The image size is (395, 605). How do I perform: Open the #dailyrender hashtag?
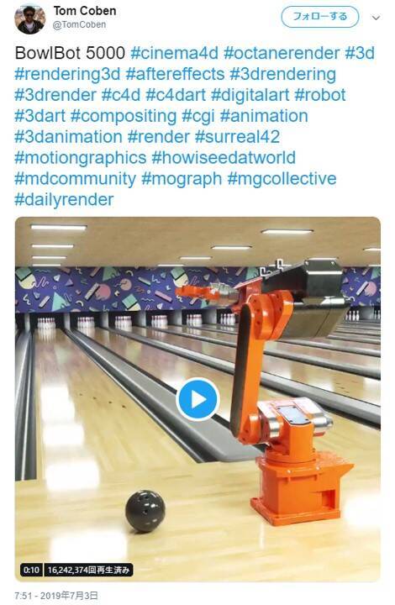(x=64, y=200)
